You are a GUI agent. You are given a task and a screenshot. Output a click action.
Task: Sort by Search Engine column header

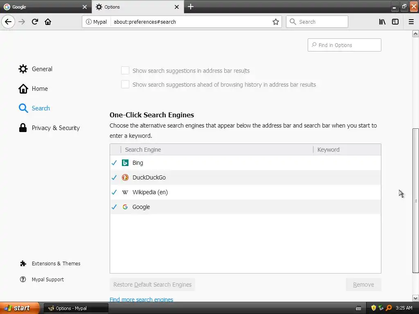(x=217, y=150)
